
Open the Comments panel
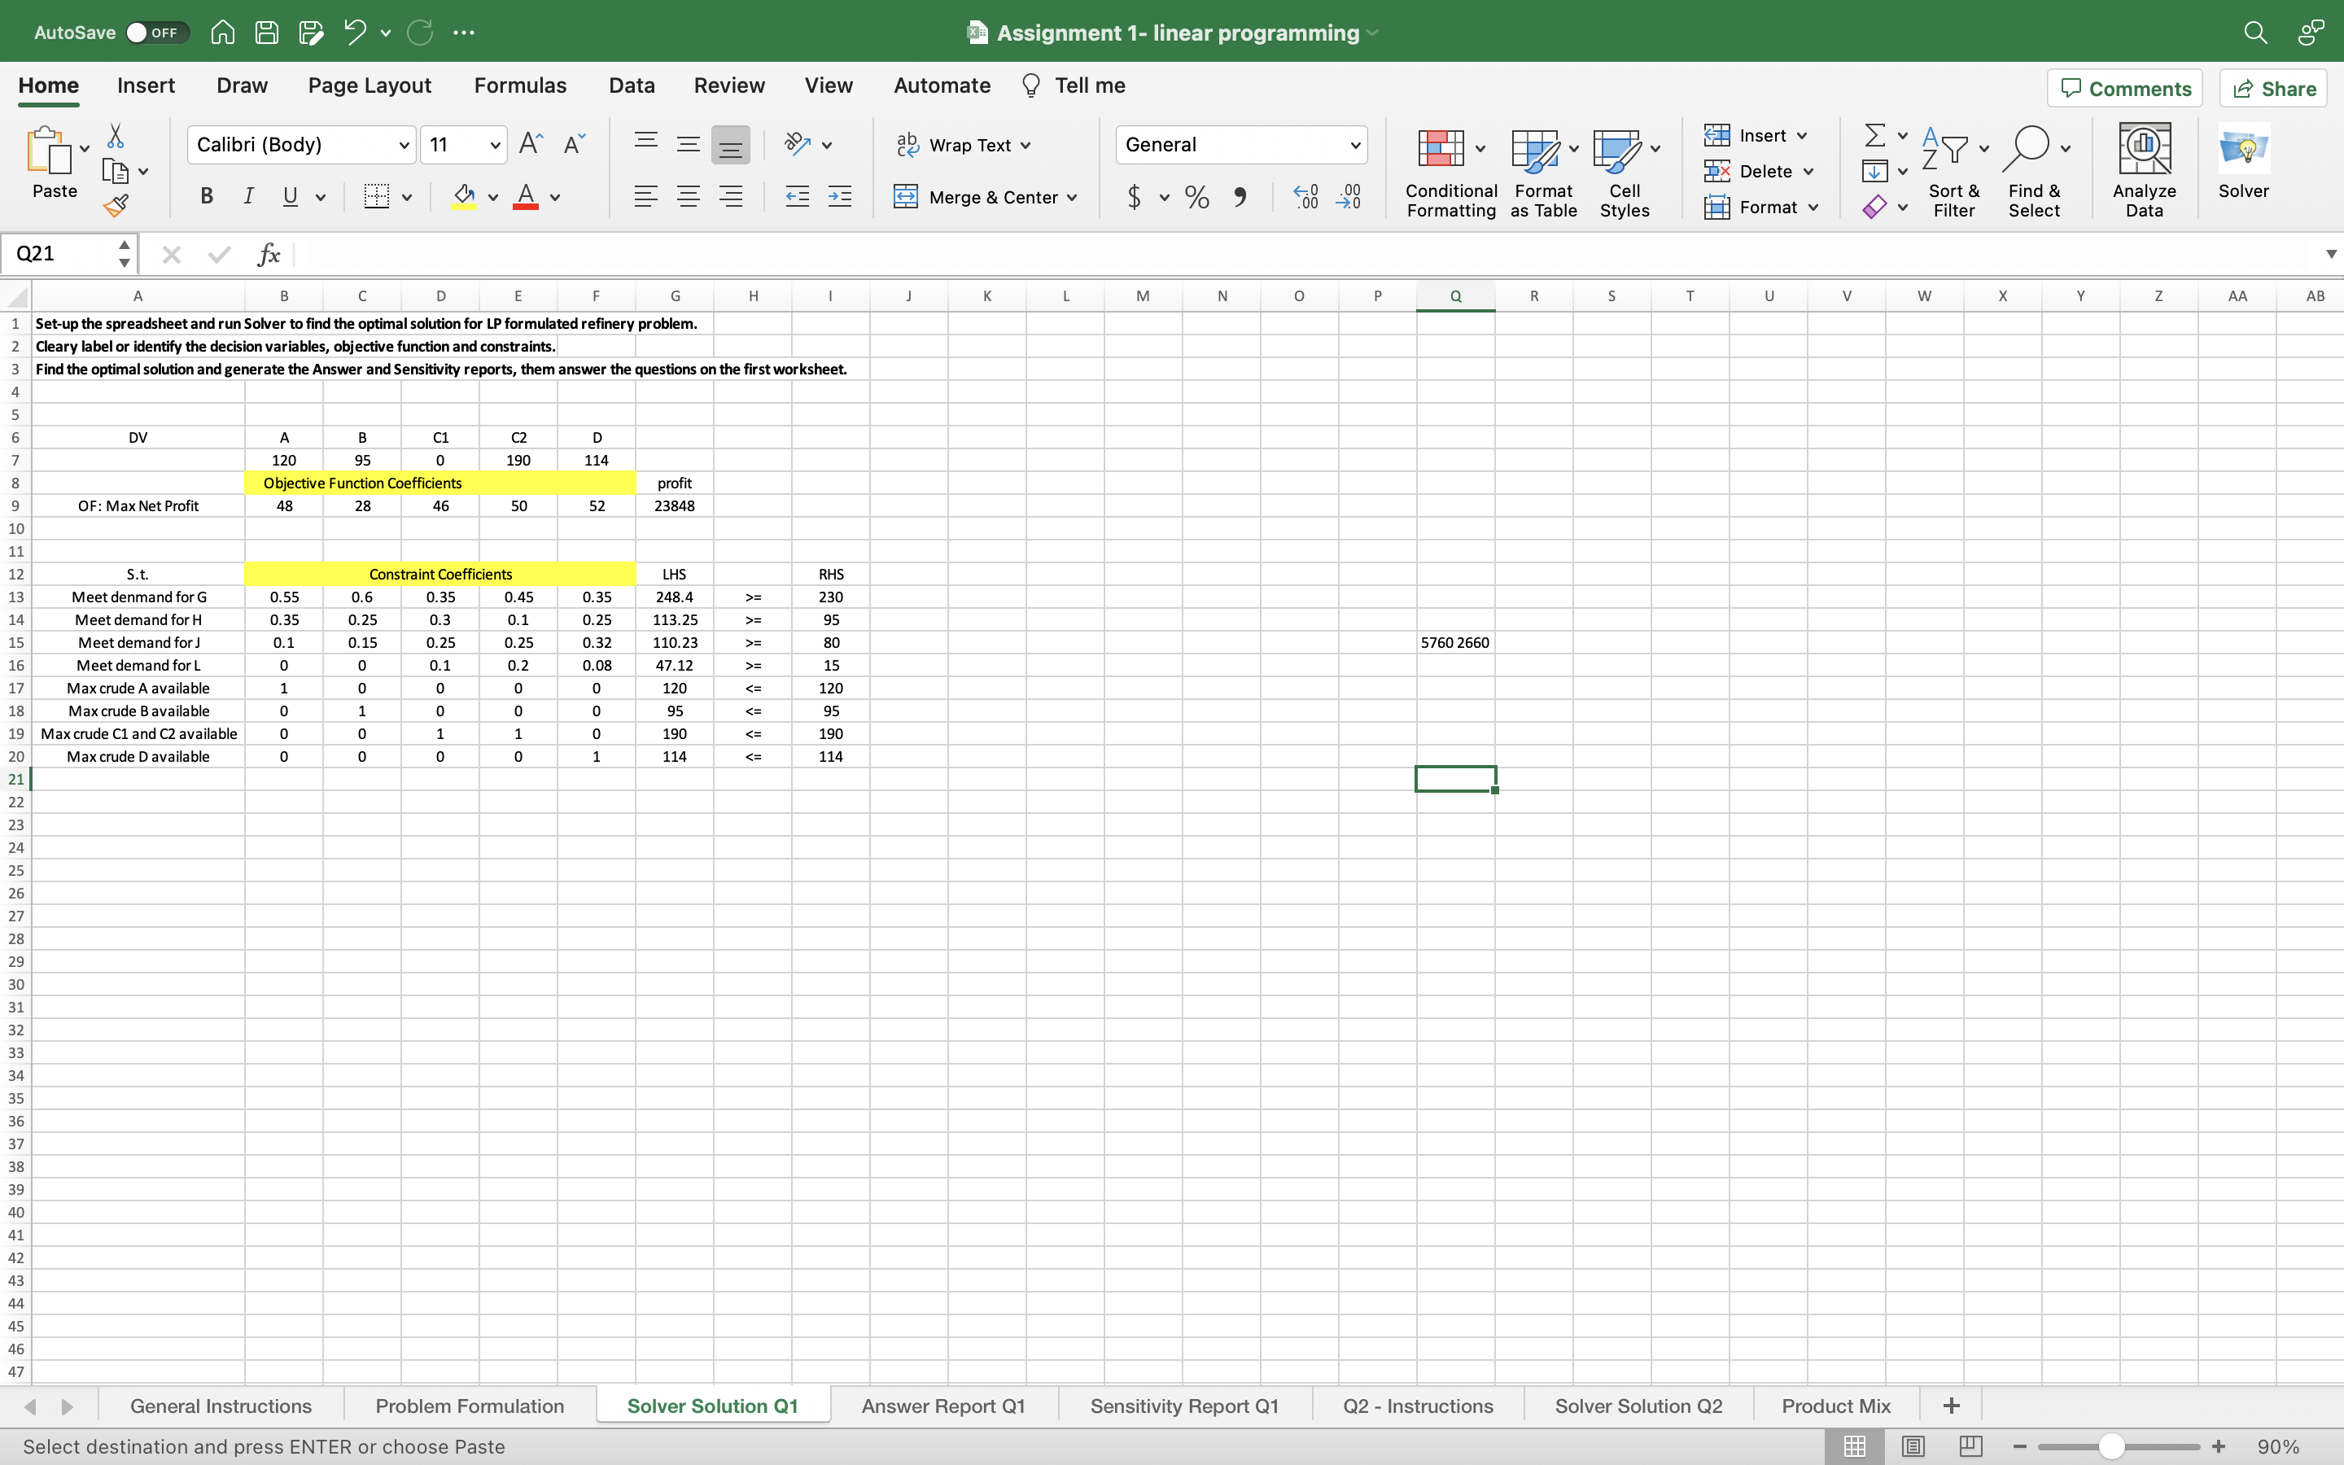coord(2125,87)
